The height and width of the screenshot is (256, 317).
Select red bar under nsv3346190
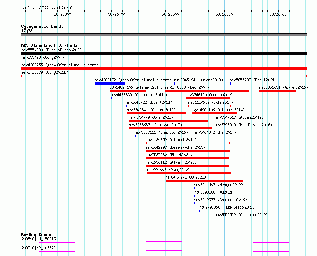(x=208, y=98)
